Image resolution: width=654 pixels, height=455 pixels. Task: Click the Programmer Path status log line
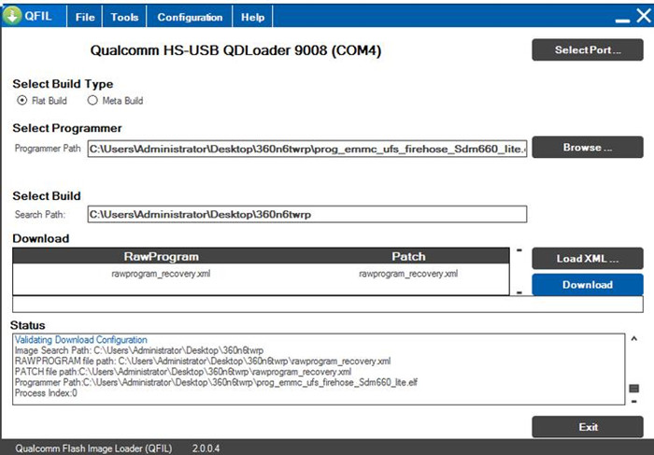pos(216,382)
